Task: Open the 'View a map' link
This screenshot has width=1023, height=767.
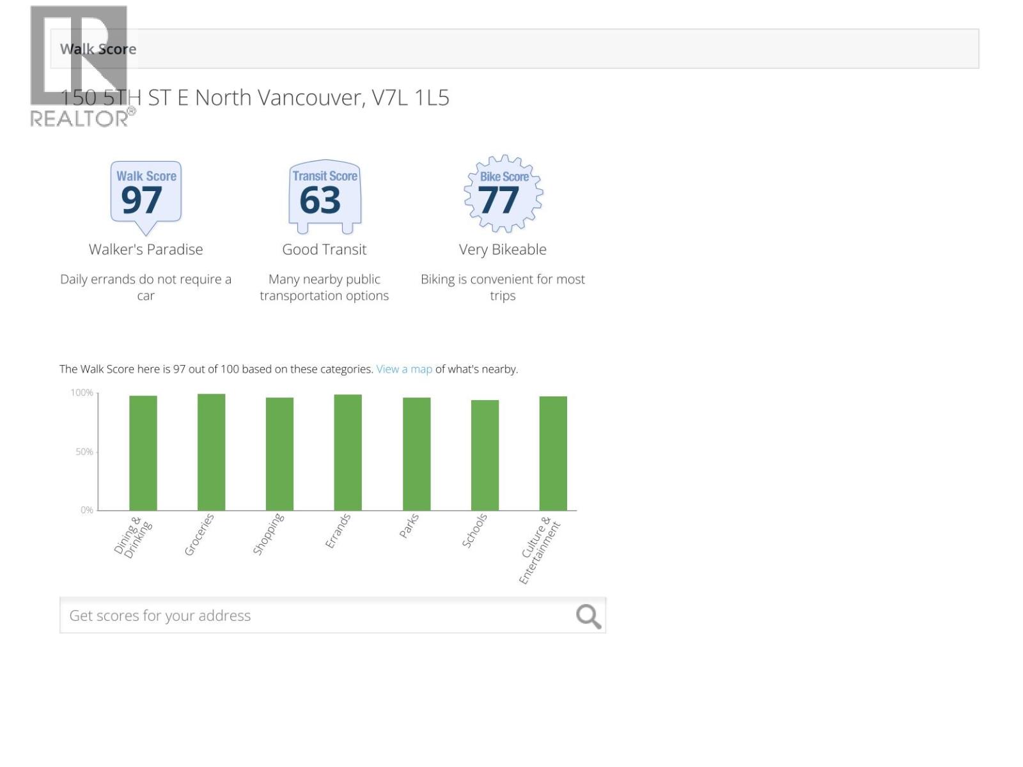Action: tap(404, 369)
